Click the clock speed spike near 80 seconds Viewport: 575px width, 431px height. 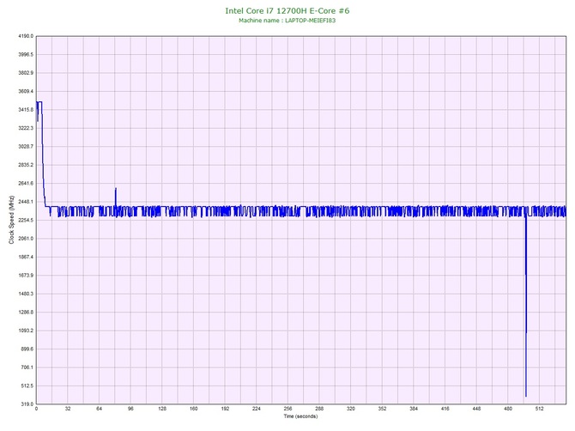coord(116,197)
